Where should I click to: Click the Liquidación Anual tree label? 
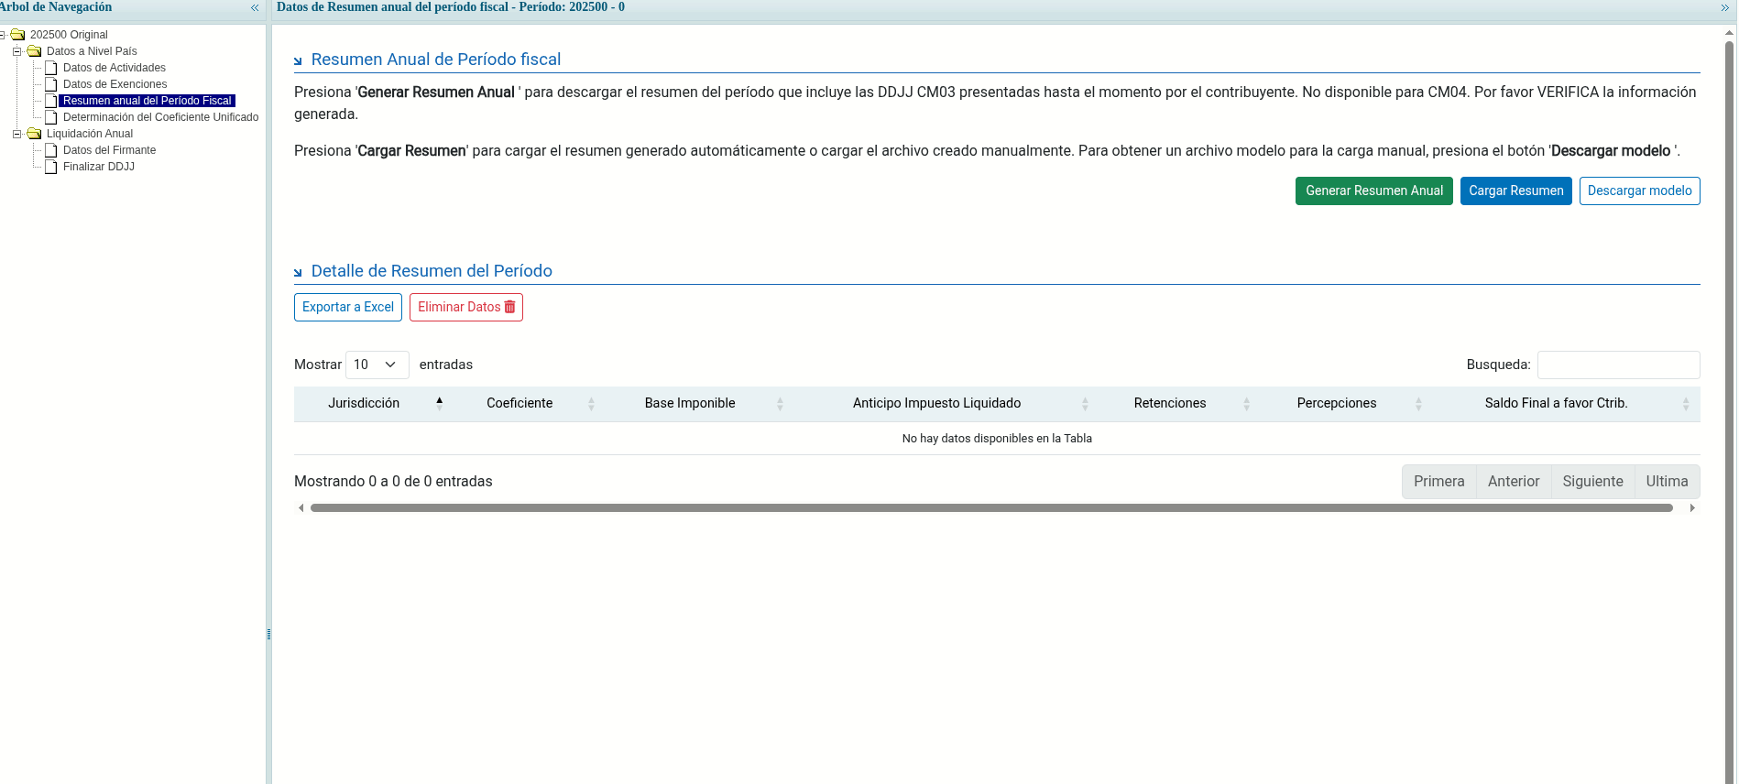click(90, 134)
